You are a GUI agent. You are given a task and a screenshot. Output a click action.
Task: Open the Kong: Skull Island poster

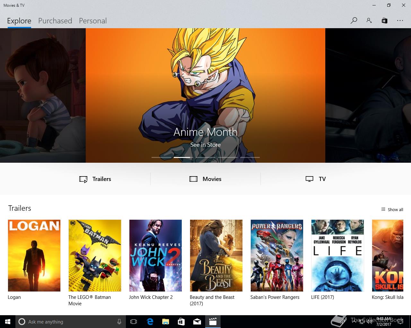click(388, 256)
